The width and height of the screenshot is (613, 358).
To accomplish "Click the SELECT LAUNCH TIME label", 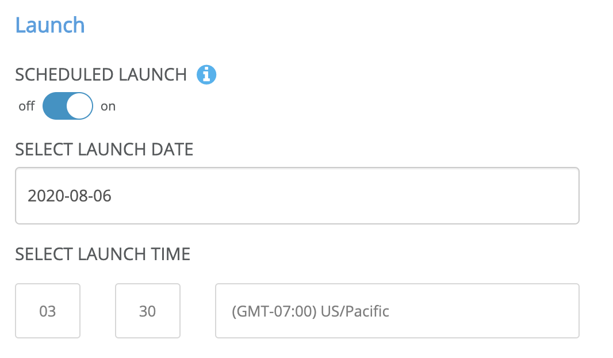I will pyautogui.click(x=102, y=254).
